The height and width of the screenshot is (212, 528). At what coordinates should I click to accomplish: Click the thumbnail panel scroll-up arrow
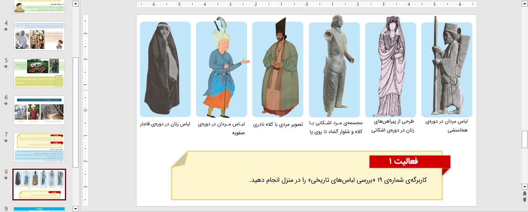[x=75, y=4]
